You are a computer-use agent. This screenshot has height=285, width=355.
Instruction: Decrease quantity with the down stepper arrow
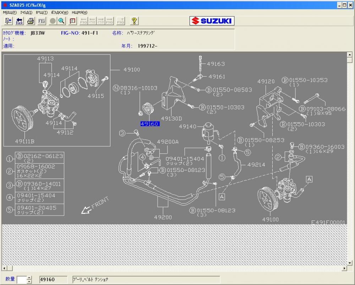[x=29, y=281]
